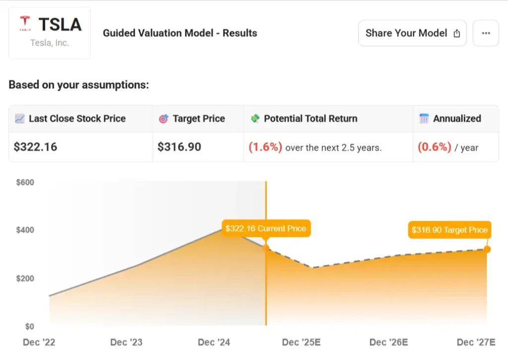
Task: Click the $322.16 last close value
Action: click(35, 147)
